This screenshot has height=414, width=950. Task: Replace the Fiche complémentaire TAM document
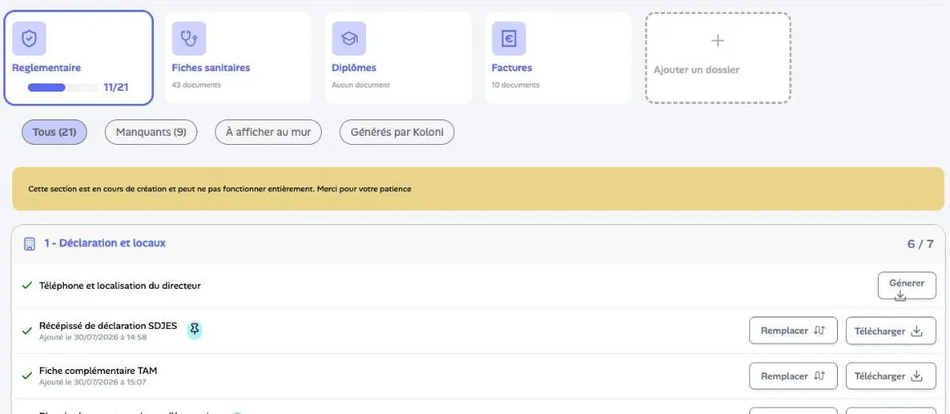793,376
